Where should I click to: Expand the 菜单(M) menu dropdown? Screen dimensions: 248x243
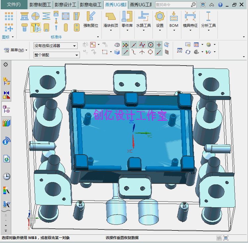tap(16, 50)
